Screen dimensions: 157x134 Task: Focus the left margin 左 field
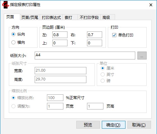click(x=60, y=35)
